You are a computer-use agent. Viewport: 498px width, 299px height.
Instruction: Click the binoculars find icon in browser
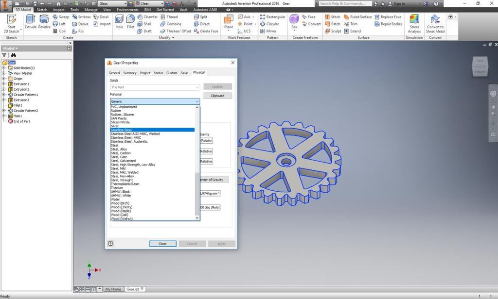pyautogui.click(x=13, y=55)
